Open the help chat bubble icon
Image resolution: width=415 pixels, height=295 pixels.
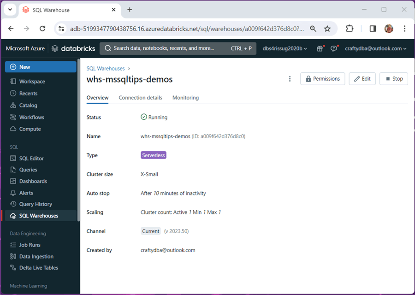[334, 48]
